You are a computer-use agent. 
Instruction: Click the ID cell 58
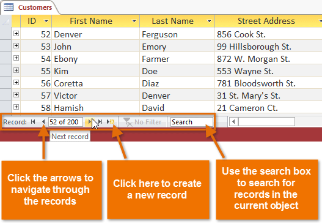coord(36,108)
